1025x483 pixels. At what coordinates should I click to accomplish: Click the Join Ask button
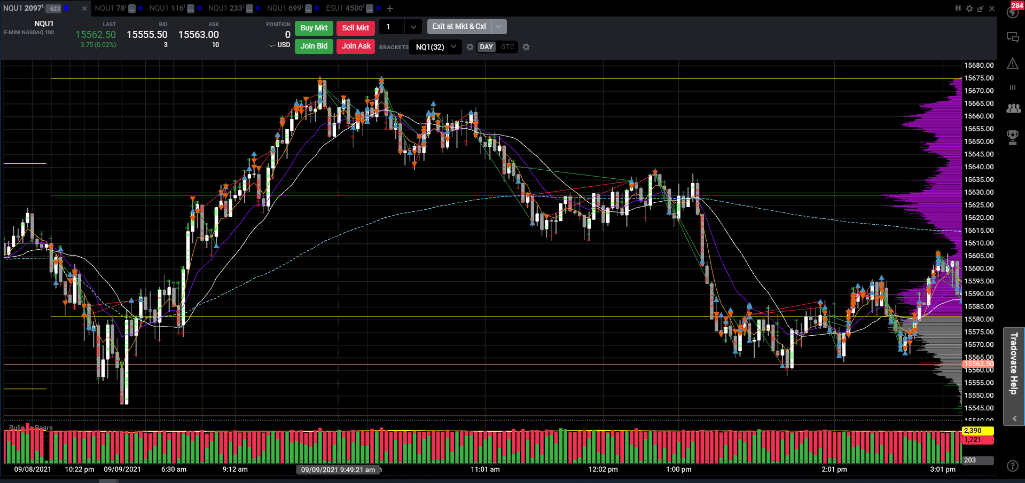point(356,46)
